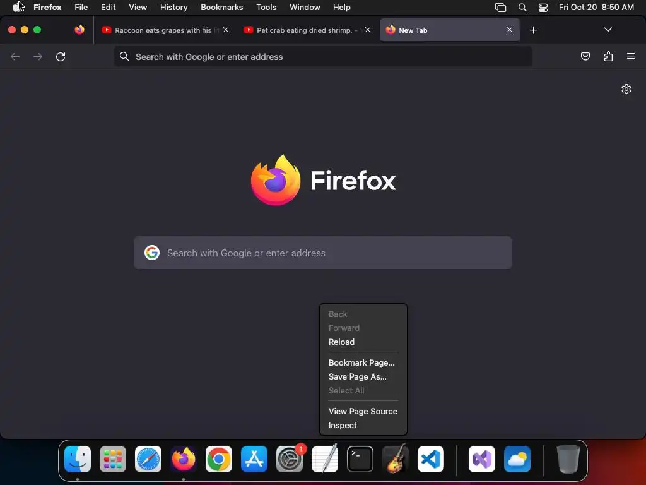Switch to the Pet crab eating dried shrimp tab
The image size is (646, 485).
308,30
